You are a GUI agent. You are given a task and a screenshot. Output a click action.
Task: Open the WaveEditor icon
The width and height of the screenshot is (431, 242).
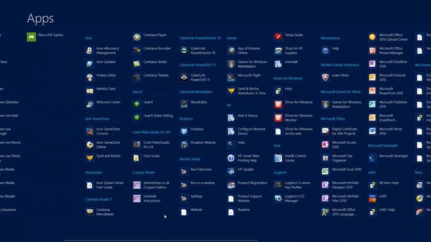pyautogui.click(x=184, y=104)
